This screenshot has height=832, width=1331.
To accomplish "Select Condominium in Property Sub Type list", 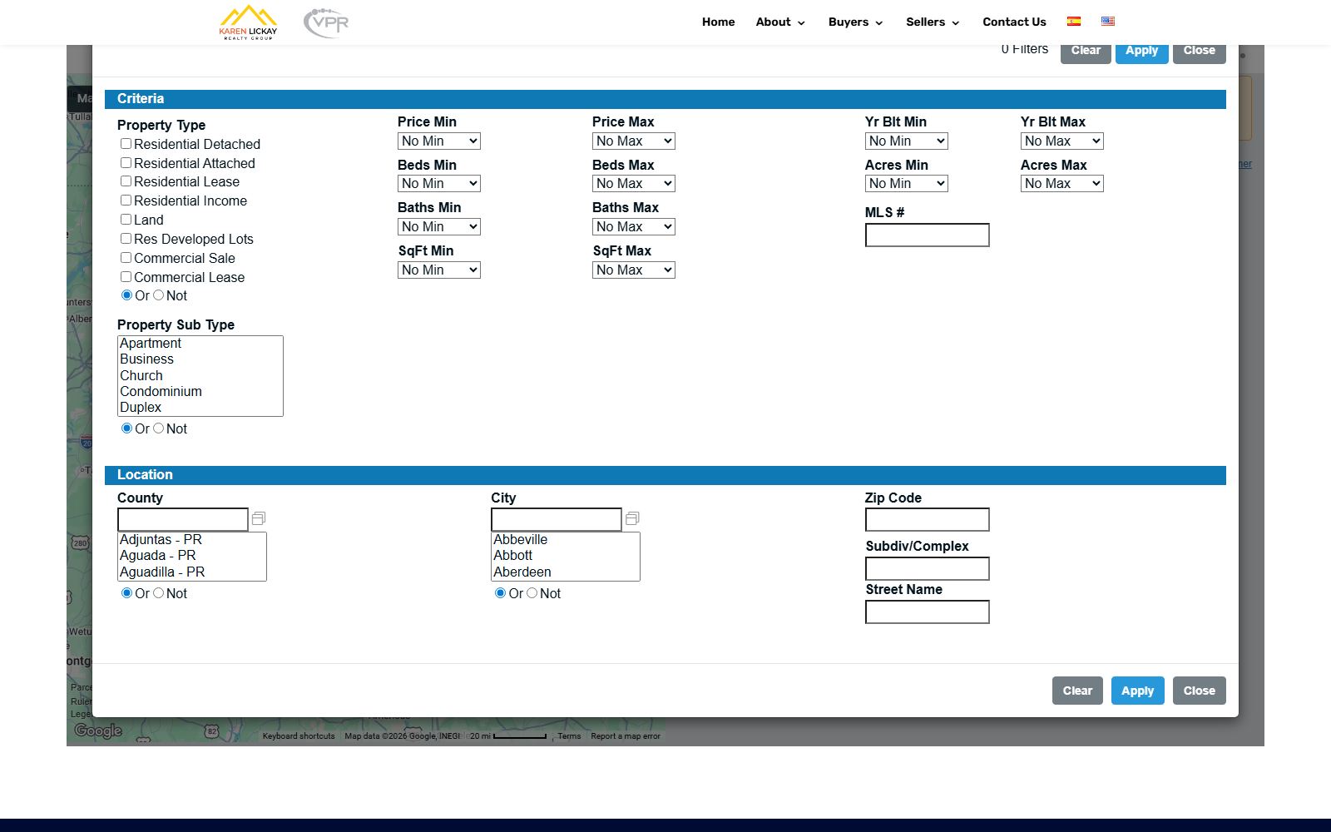I will tap(200, 392).
